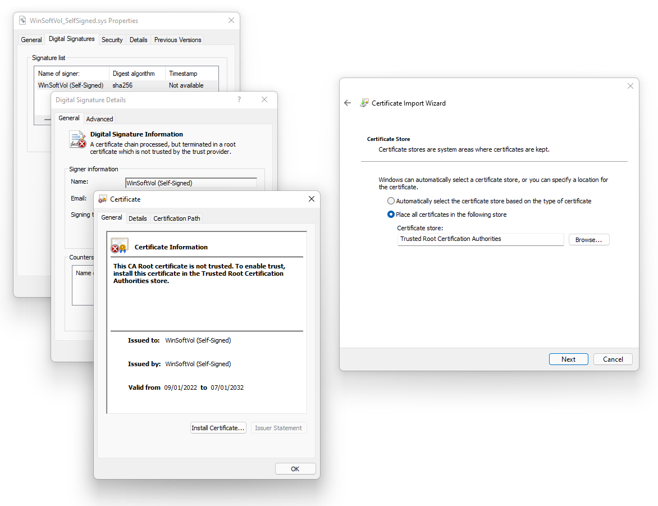
Task: Switch to Digital Signatures tab in Properties
Action: 72,39
